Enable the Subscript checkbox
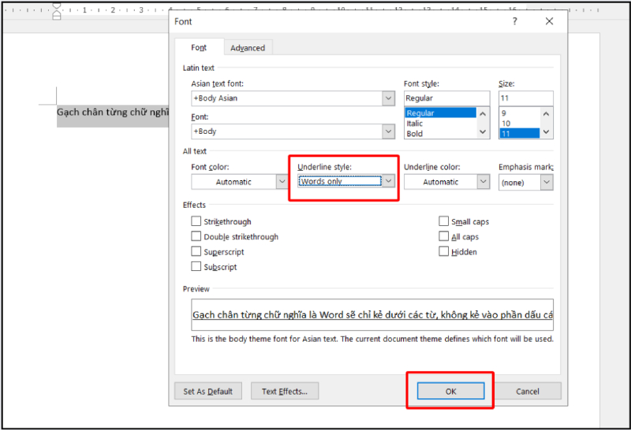 [196, 267]
